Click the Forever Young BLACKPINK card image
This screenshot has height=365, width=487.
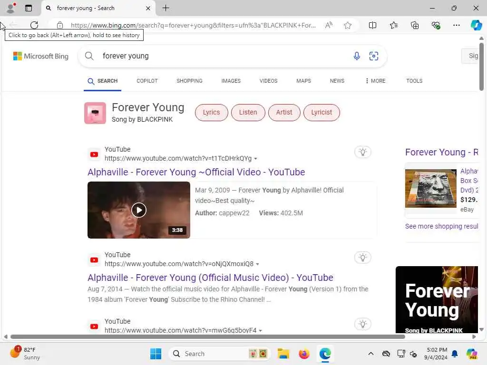coord(437,299)
